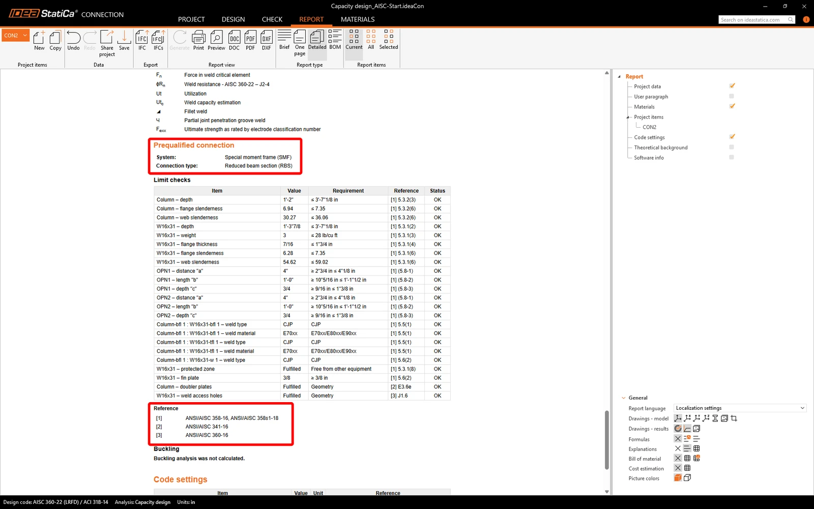Viewport: 814px width, 509px height.
Task: Choose wireframe Picture colors option
Action: click(x=687, y=477)
